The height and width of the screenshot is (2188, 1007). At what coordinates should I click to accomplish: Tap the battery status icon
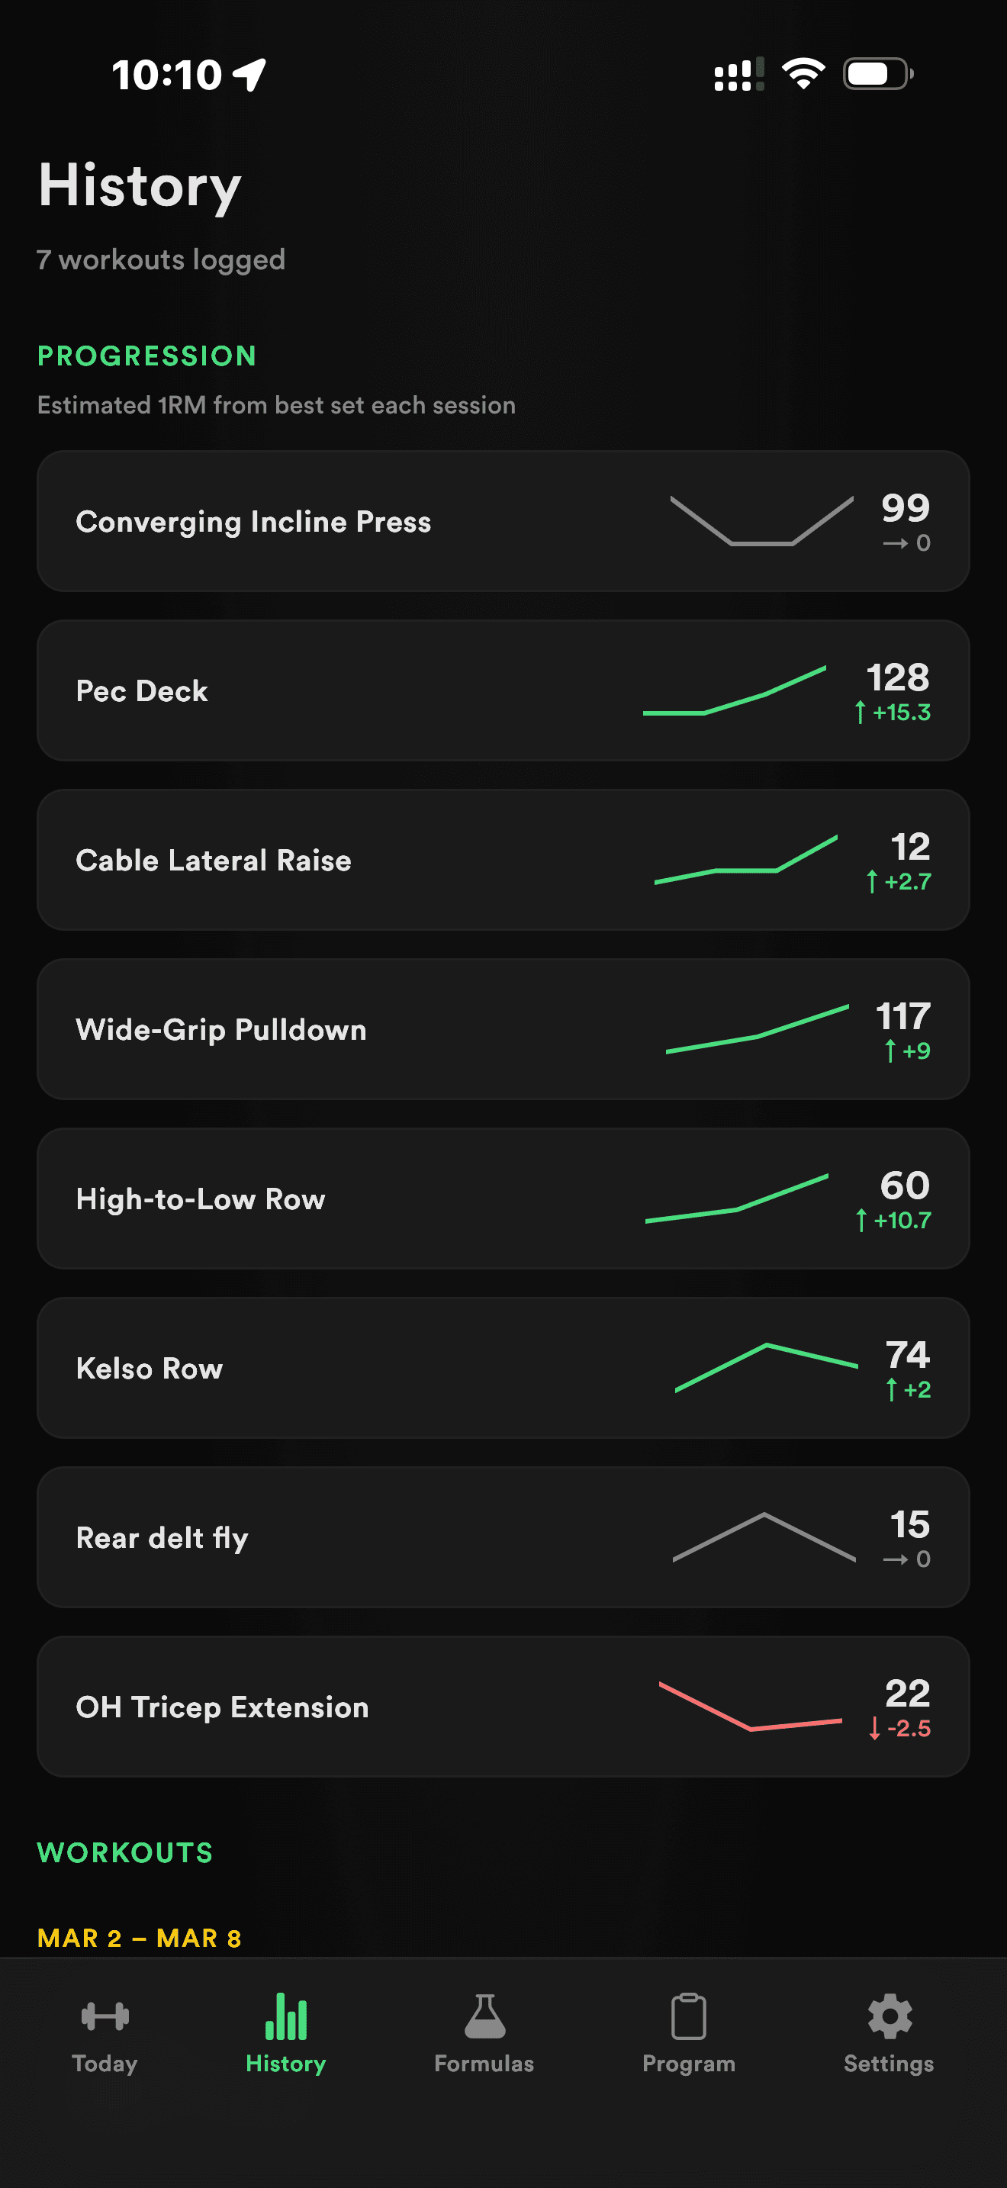(x=877, y=74)
